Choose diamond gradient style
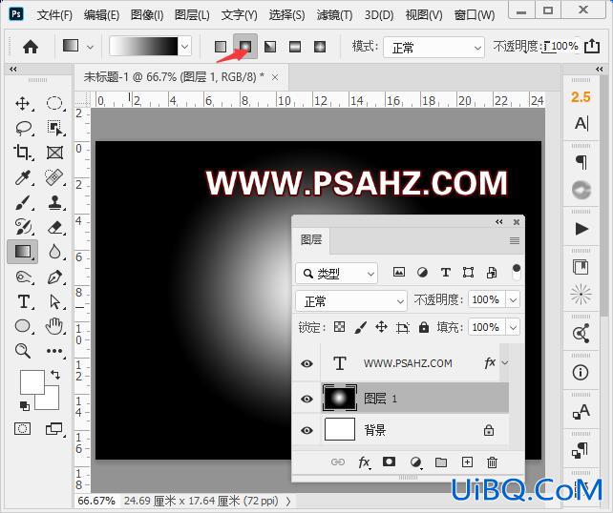The height and width of the screenshot is (513, 613). point(320,47)
